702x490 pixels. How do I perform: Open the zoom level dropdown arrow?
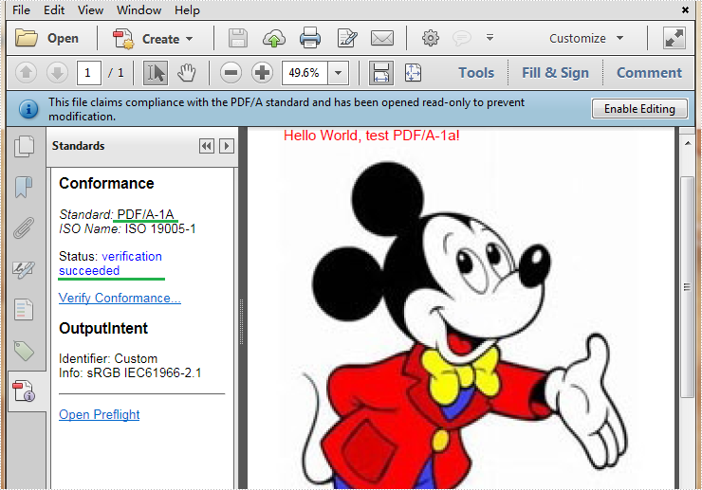pos(338,72)
